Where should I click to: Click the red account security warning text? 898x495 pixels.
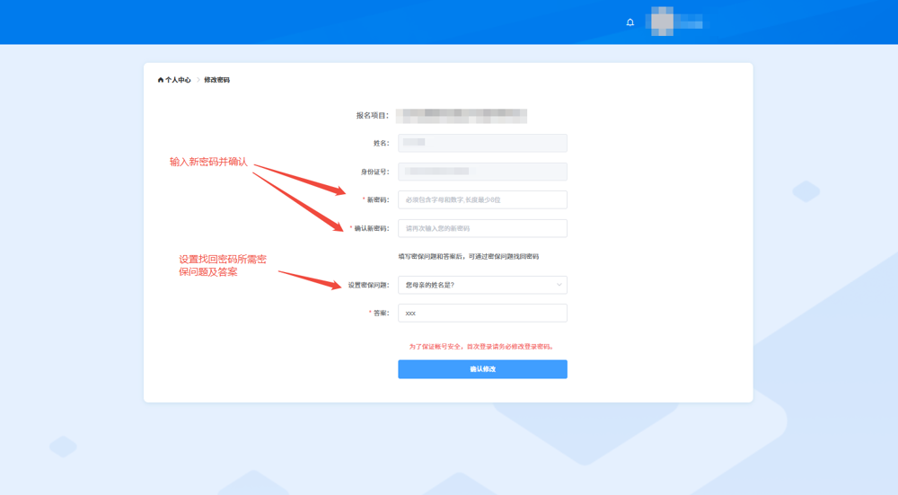pyautogui.click(x=481, y=347)
